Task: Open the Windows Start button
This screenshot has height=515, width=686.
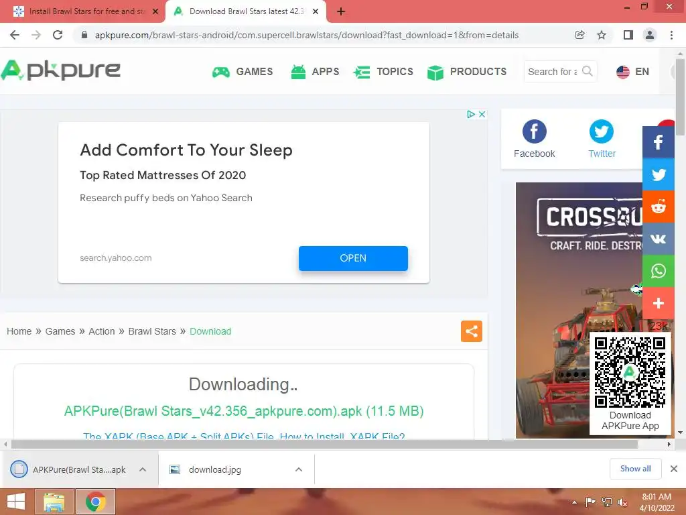Action: (x=16, y=502)
